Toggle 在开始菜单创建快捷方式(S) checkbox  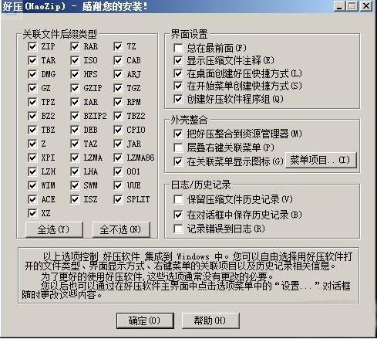tap(178, 86)
